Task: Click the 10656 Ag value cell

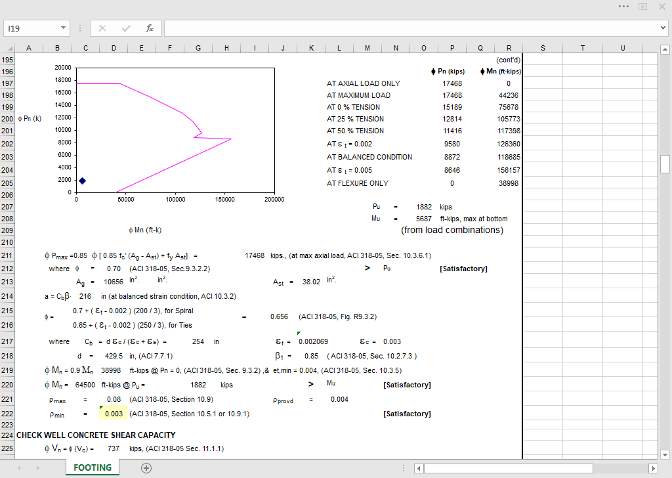Action: point(114,282)
